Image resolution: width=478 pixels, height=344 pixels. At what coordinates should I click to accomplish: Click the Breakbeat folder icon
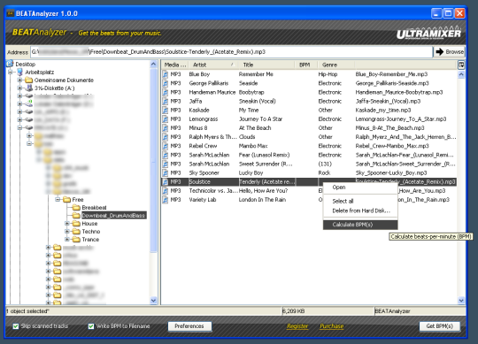click(x=76, y=208)
